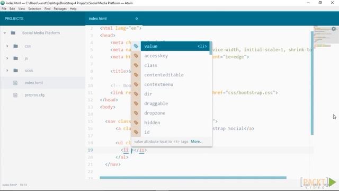This screenshot has width=339, height=191.
Task: Place cursor on the <body> tag
Action: [x=108, y=107]
